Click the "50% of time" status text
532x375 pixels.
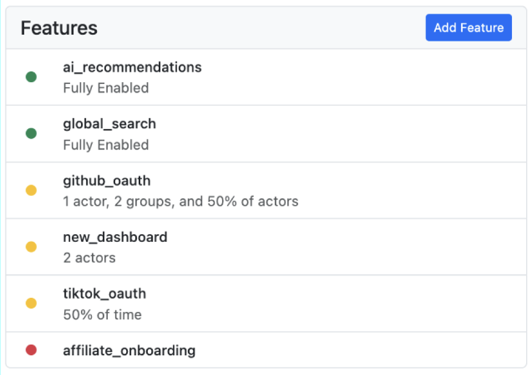(102, 314)
